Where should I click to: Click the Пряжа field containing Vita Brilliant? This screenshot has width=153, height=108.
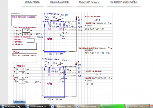(x=24, y=46)
